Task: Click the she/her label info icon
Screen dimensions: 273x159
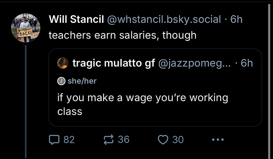Action: pyautogui.click(x=61, y=81)
